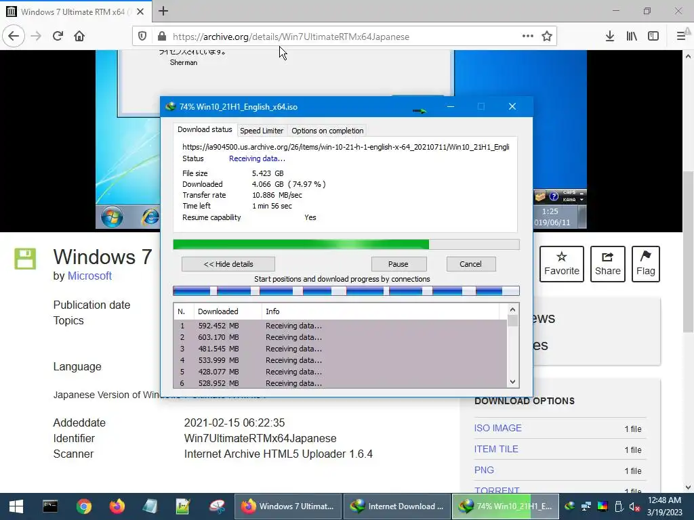Select connection row 481.545 MB
Screen dimensions: 694x520
[340, 349]
